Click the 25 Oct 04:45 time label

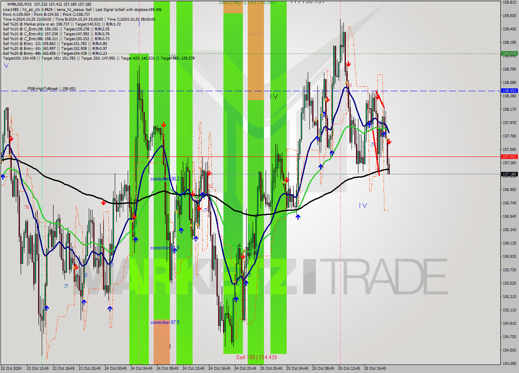tap(297, 369)
